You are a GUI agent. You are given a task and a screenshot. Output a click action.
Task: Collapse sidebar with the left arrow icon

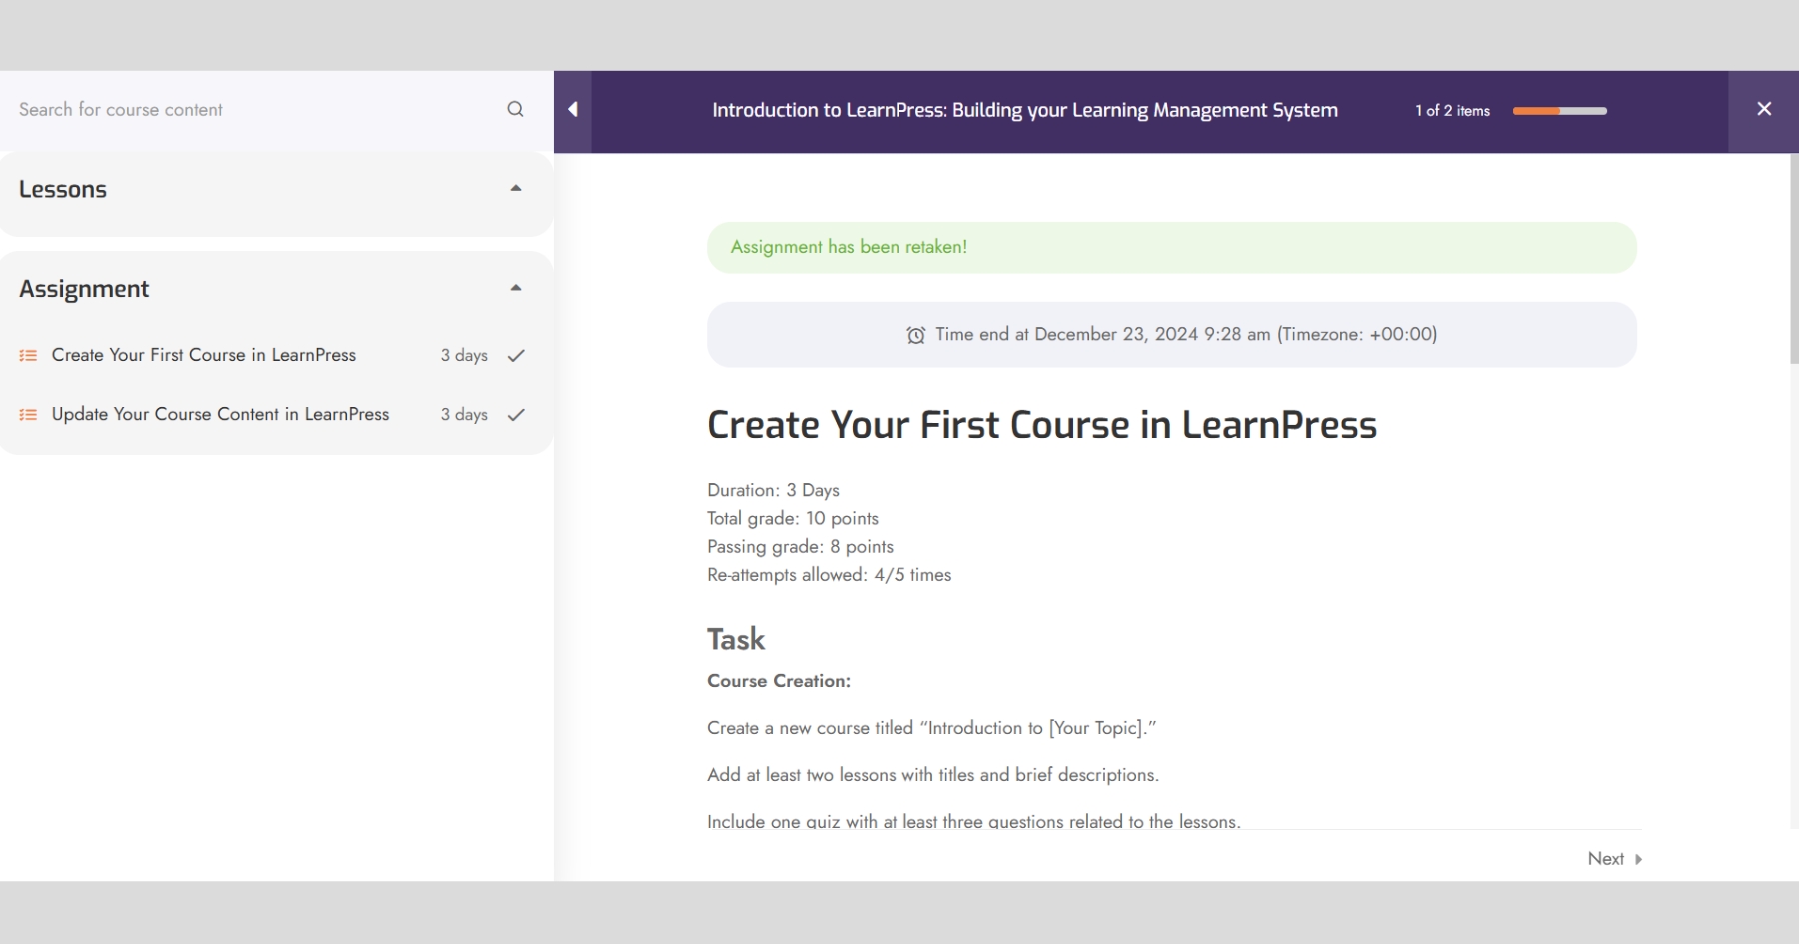573,110
